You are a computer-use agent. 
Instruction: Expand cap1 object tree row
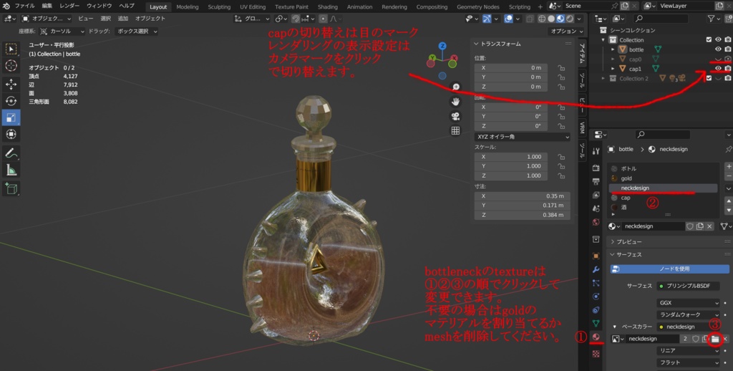(613, 69)
